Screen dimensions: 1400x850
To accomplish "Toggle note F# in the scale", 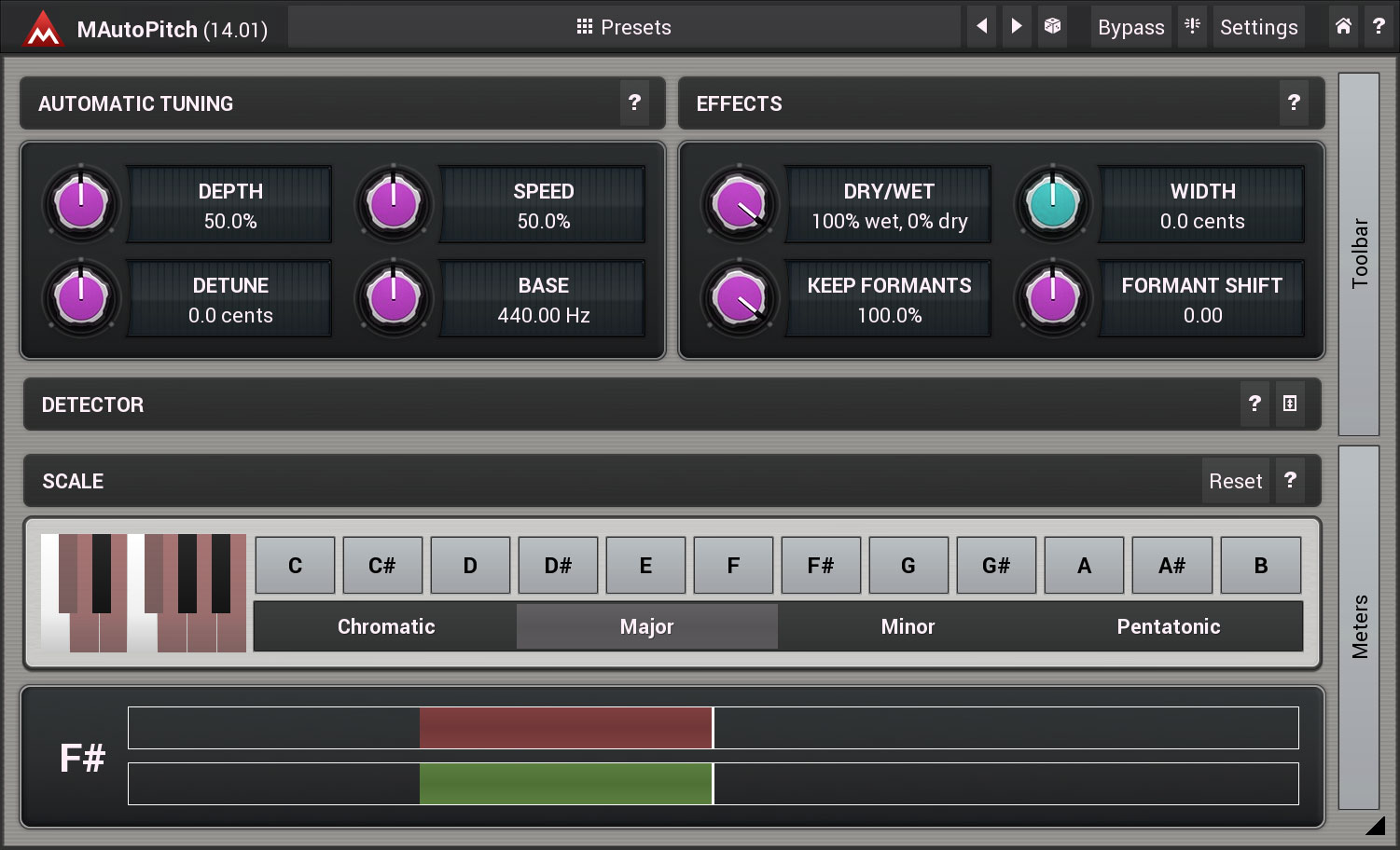I will click(x=821, y=565).
